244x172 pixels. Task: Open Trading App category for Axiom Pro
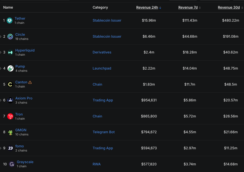(x=103, y=100)
